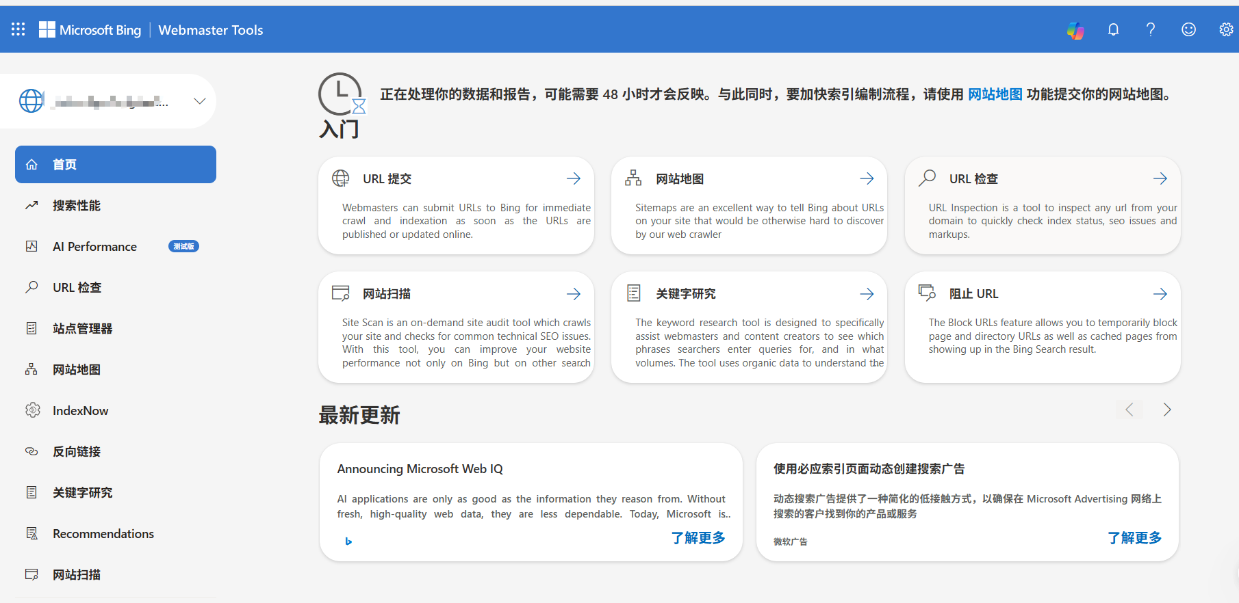Image resolution: width=1239 pixels, height=603 pixels.
Task: Click 了解更多 on the Web IQ card
Action: click(698, 538)
